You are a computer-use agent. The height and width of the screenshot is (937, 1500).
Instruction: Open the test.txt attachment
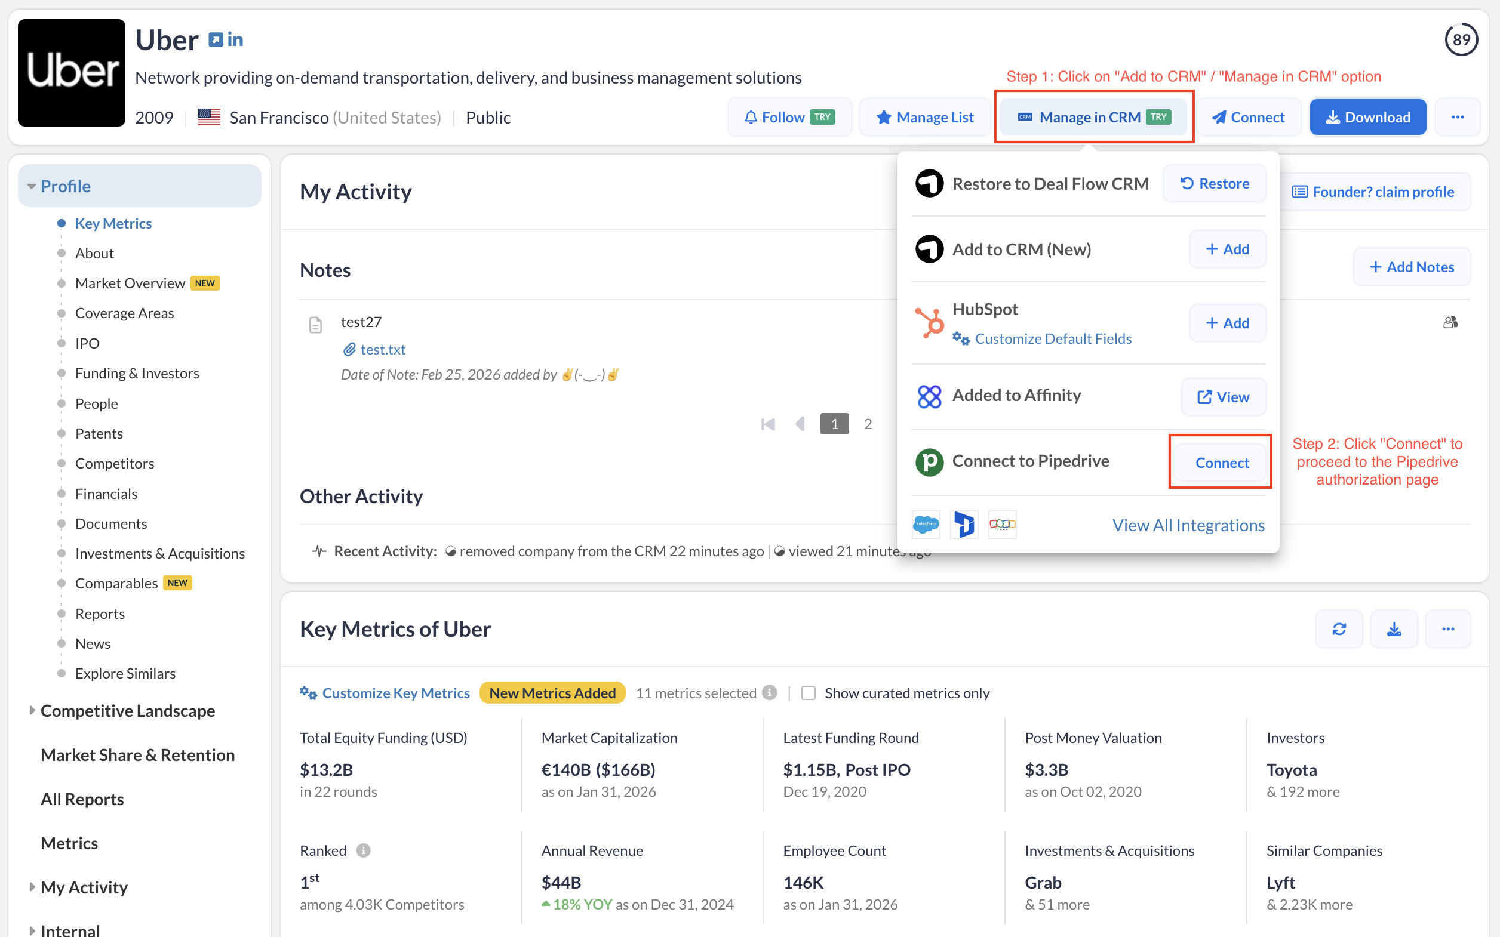point(382,350)
